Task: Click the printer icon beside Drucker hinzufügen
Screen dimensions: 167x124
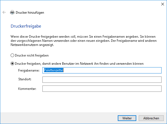Action: click(x=12, y=12)
